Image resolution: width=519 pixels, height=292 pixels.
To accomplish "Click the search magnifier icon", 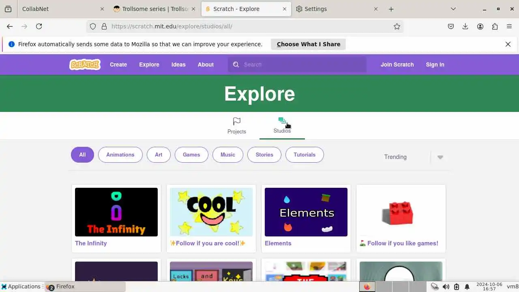I will pos(236,64).
